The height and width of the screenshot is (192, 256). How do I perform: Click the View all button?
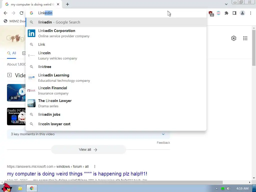click(88, 149)
